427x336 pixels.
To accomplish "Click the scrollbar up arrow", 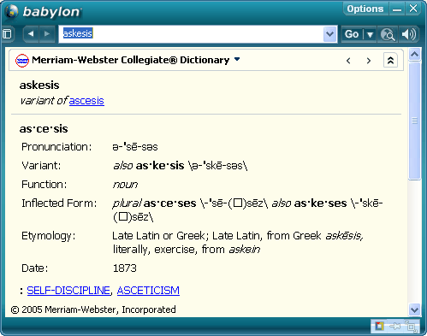I will coord(414,54).
